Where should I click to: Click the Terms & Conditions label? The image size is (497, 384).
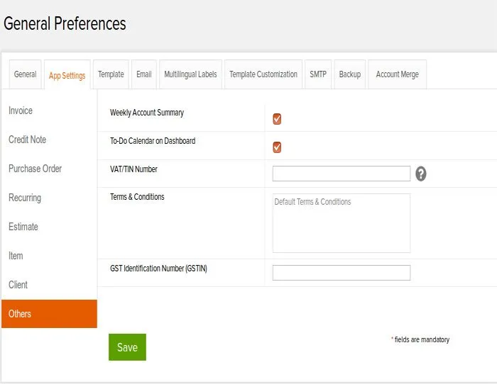[137, 197]
